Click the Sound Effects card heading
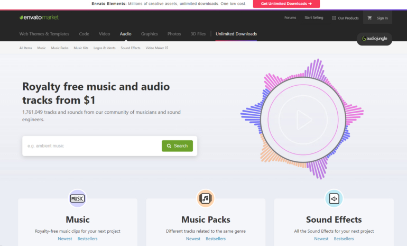Viewport: 407px width, 246px height. click(334, 220)
